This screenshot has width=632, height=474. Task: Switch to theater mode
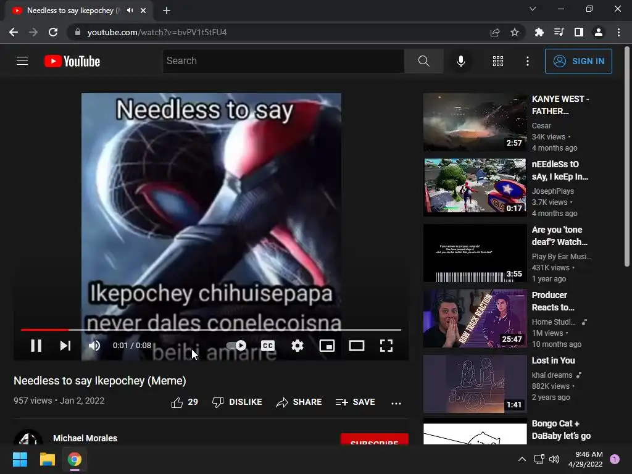click(357, 346)
